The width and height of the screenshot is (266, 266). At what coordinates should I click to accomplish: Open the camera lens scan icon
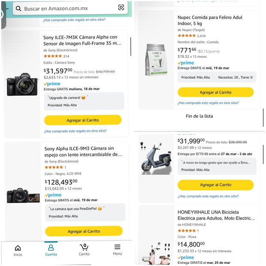tap(121, 8)
